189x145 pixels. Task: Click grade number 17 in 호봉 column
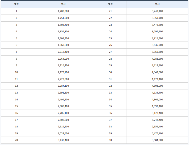(x=16, y=120)
